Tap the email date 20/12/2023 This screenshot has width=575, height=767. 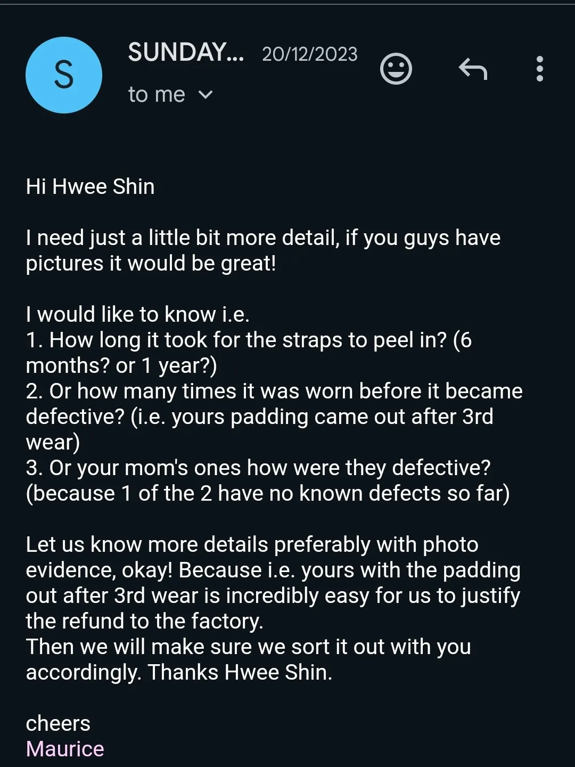[309, 54]
